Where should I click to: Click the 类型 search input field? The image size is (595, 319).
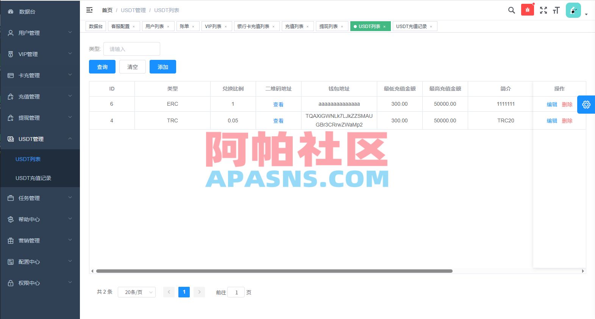[x=132, y=49]
